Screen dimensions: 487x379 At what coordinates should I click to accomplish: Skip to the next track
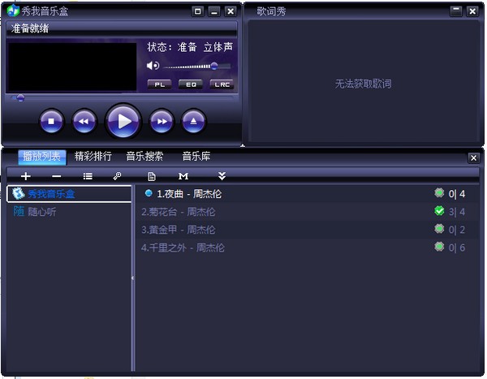coord(162,121)
